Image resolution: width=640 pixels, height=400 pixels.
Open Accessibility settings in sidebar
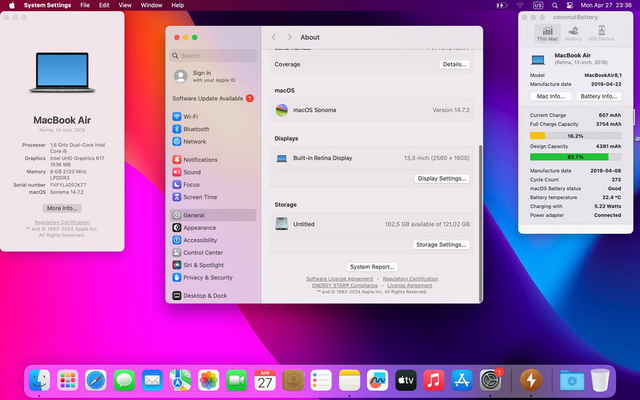tap(213, 240)
